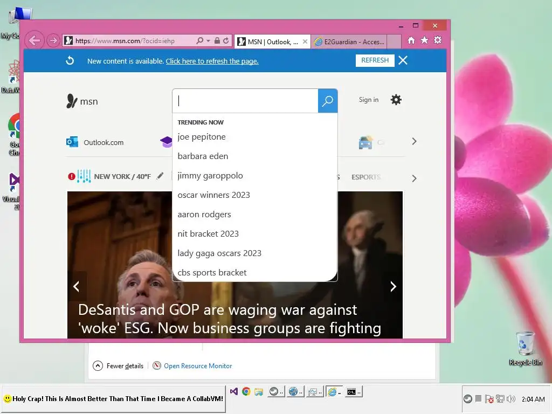Expand shortcuts row with right chevron
Screen dimensions: 552x414
414,142
